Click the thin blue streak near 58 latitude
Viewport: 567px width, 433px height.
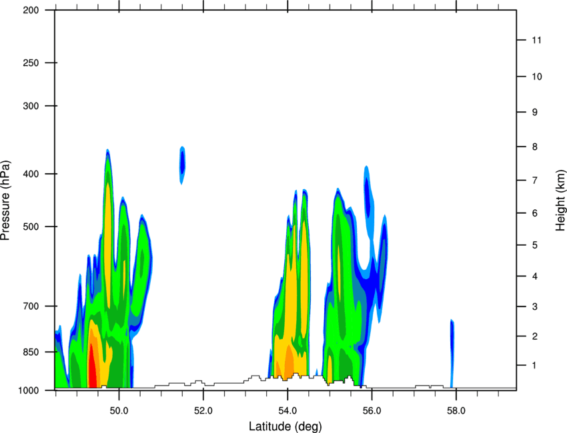(x=452, y=353)
